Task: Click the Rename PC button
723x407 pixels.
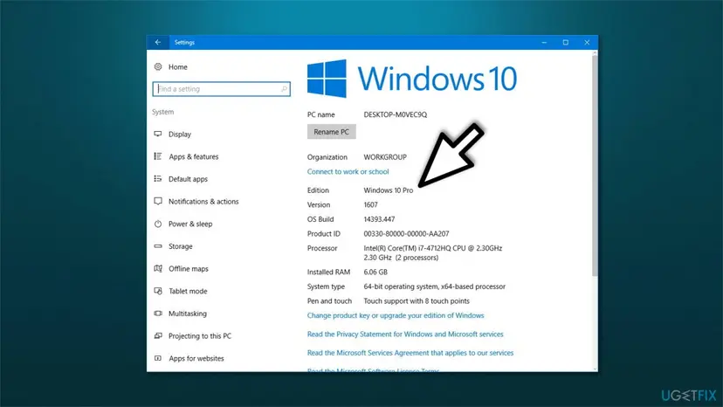Action: 331,132
